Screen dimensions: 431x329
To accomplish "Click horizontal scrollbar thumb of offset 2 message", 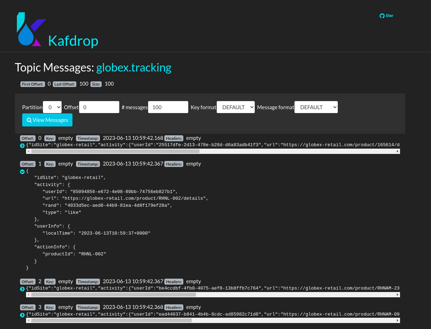I will 114,294.
